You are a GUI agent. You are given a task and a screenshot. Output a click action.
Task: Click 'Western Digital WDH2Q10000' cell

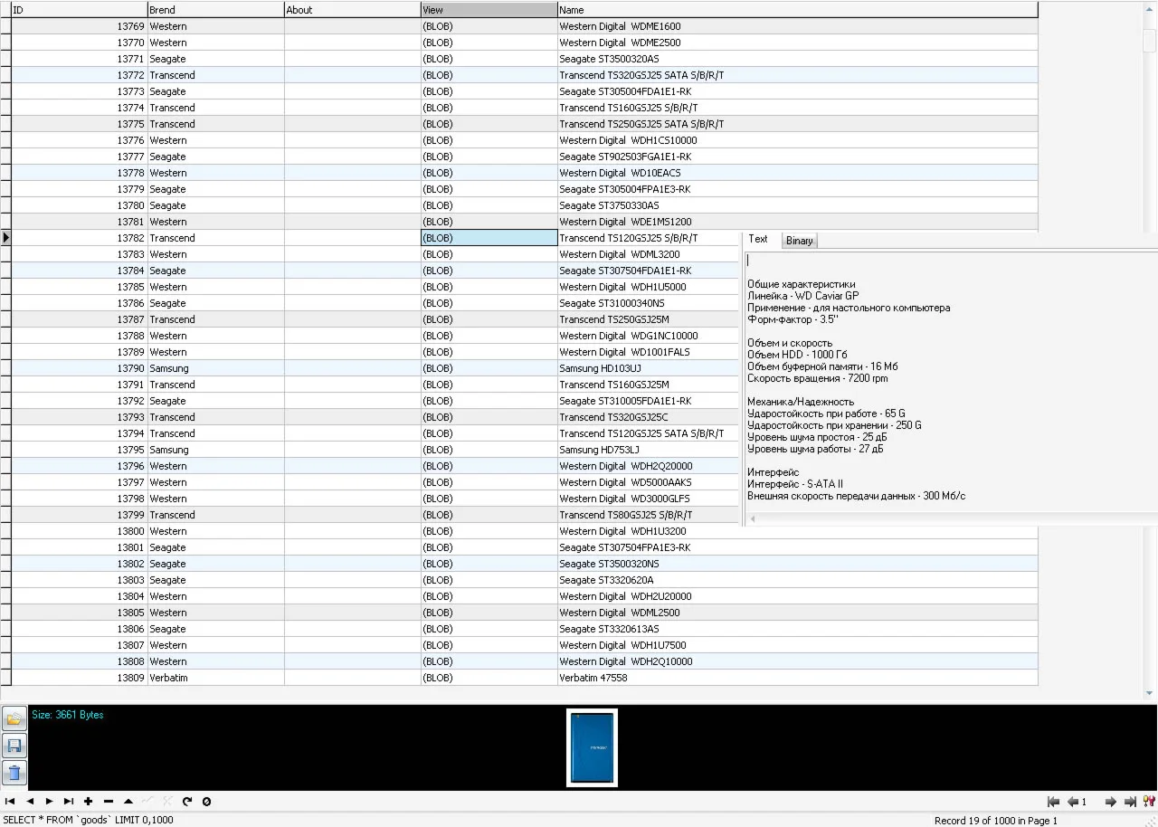coord(798,661)
